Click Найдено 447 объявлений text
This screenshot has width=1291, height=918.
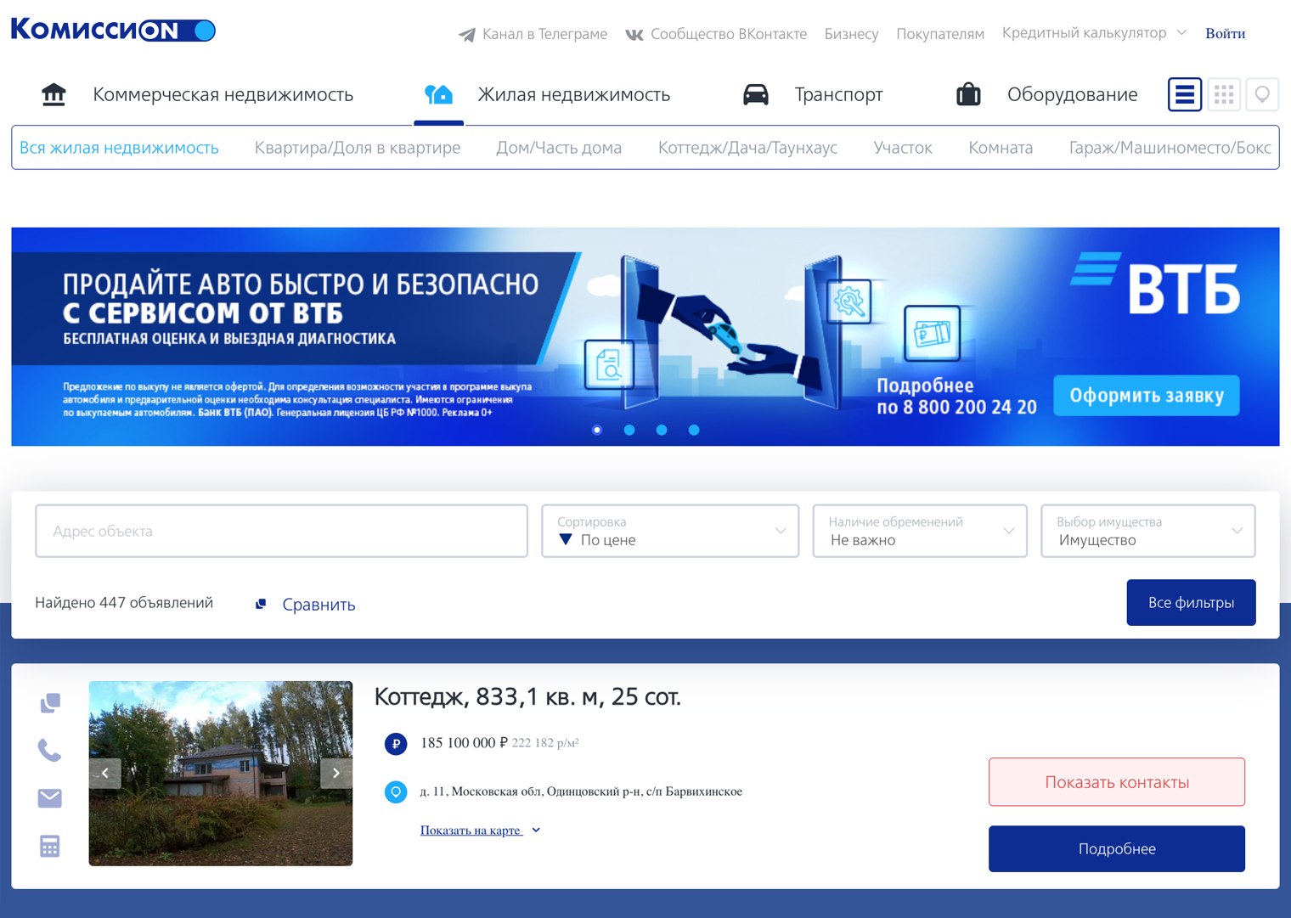click(x=124, y=603)
